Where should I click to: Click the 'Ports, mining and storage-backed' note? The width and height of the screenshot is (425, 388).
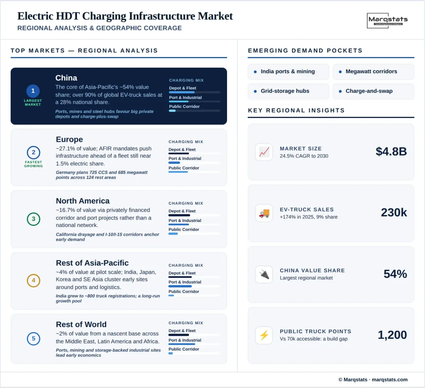[108, 353]
